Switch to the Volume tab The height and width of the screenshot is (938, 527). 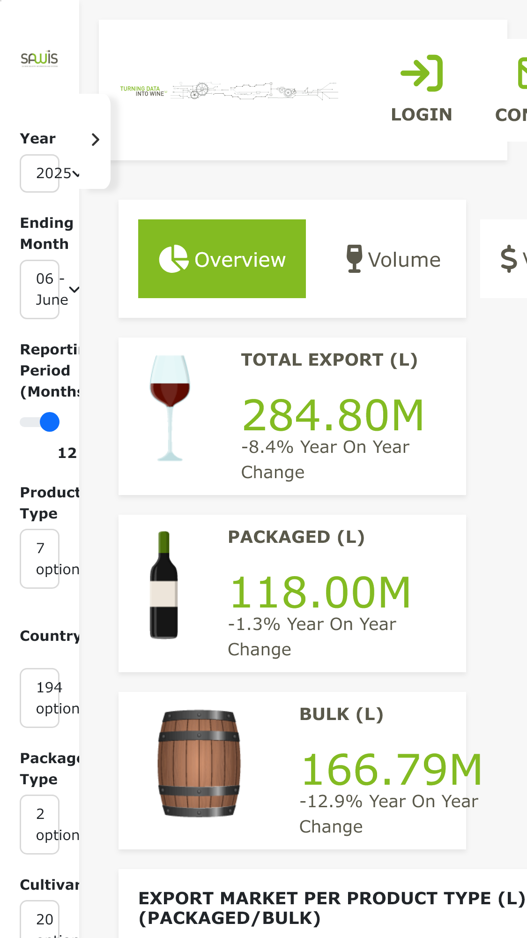pyautogui.click(x=393, y=259)
